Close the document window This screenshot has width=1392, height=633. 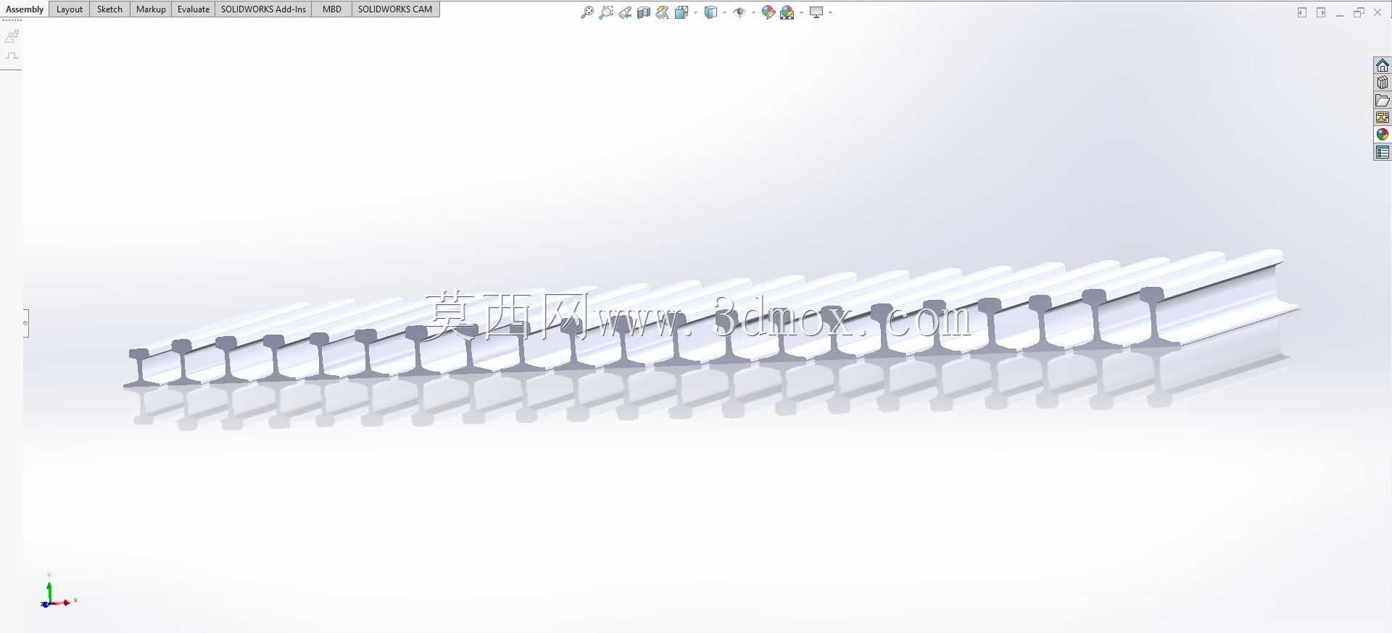[x=1377, y=12]
